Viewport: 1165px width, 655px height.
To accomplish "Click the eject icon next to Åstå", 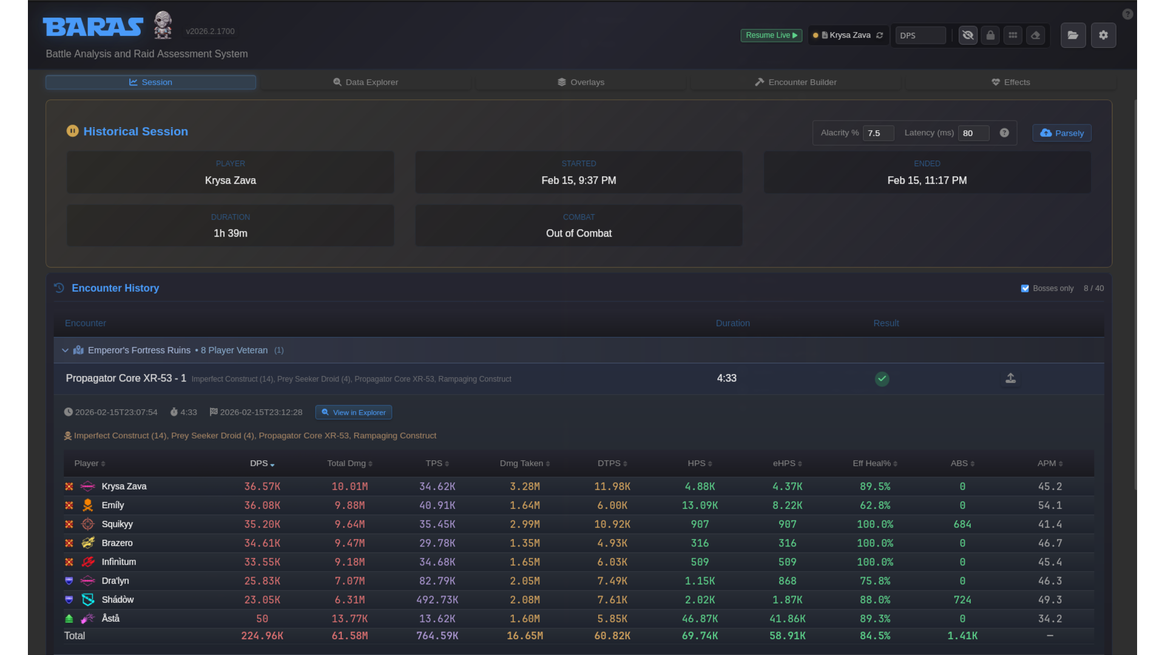I will click(69, 618).
